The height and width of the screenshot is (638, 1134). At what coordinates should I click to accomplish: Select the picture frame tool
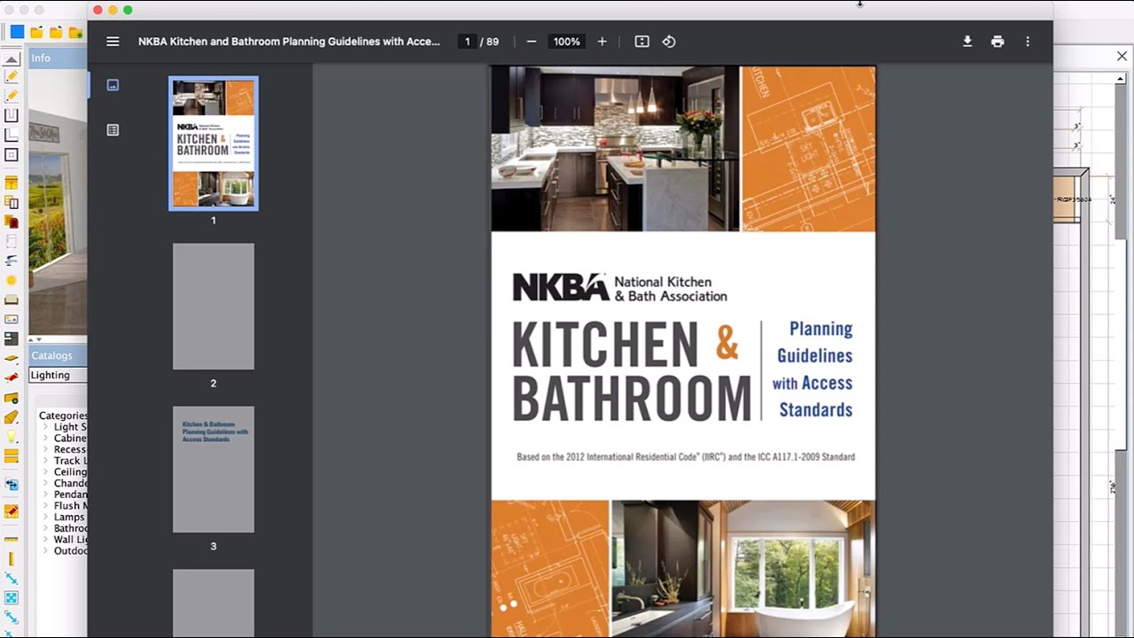tap(12, 319)
